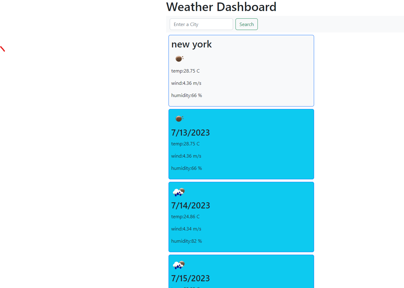
Task: Select the humidity:82 % text on the 7/14 card
Action: 187,241
